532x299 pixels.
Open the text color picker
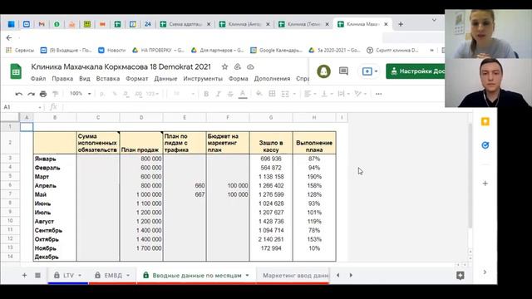(243, 94)
